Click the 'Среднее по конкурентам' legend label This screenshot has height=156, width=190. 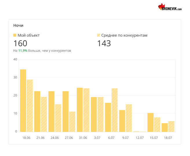(x=124, y=35)
